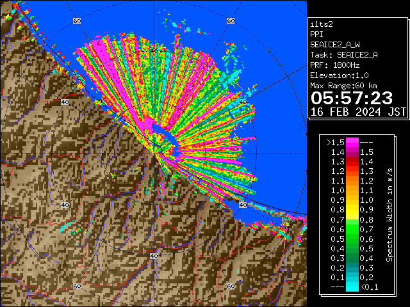Click the '40' range label due south of radar

coord(154,256)
